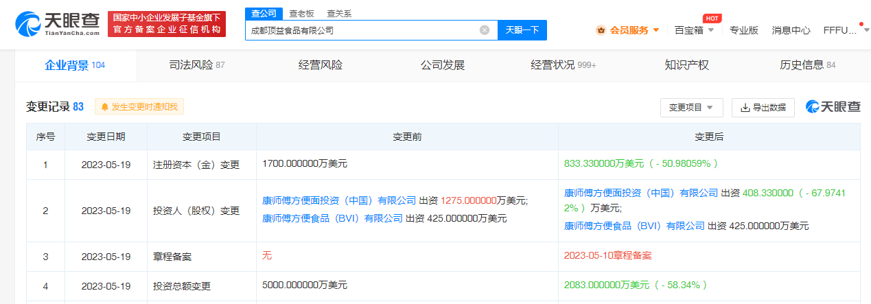This screenshot has width=871, height=304.
Task: Click the 注册资本（金）变更 cell
Action: pyautogui.click(x=202, y=165)
